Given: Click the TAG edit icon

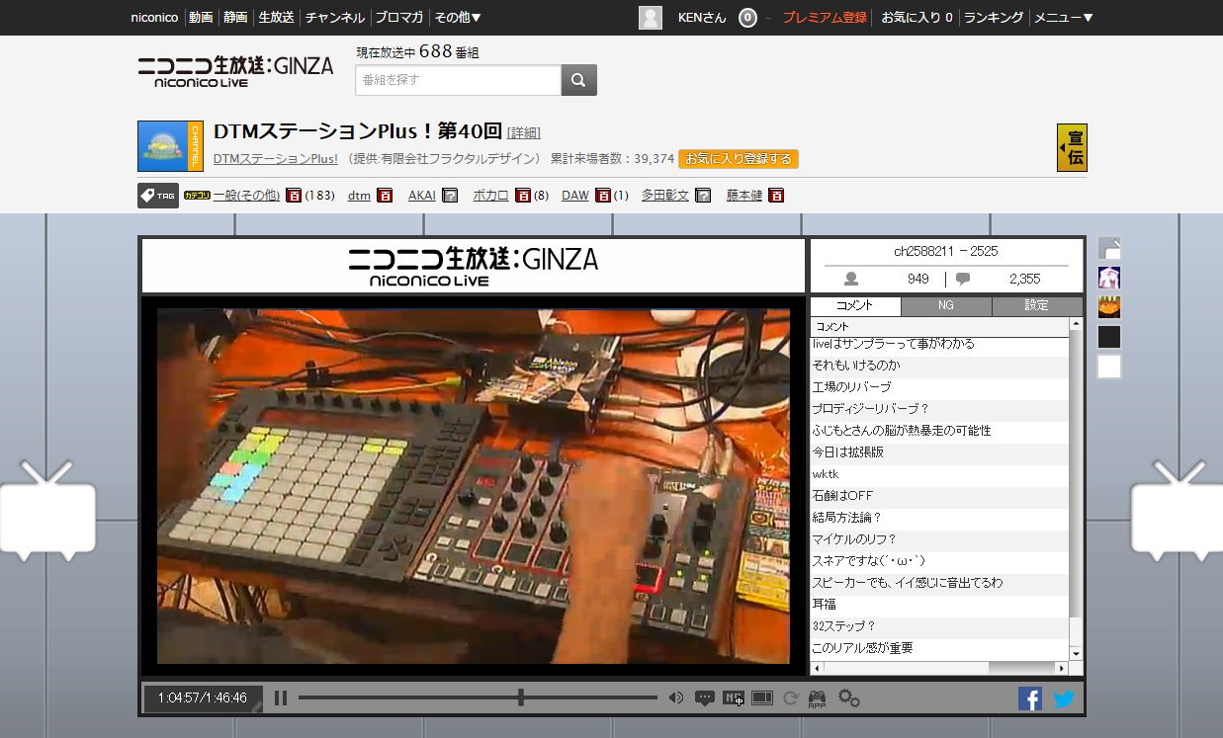Looking at the screenshot, I should click(x=158, y=196).
